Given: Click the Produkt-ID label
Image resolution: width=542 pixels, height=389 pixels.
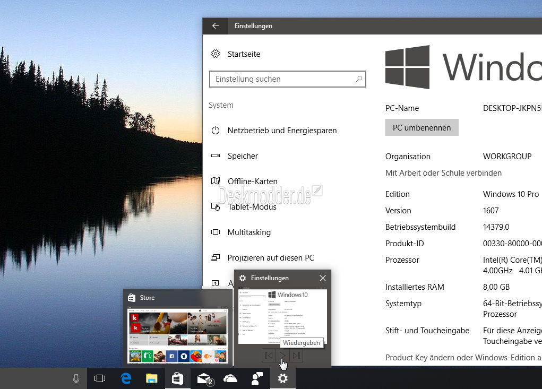Looking at the screenshot, I should click(x=405, y=244).
